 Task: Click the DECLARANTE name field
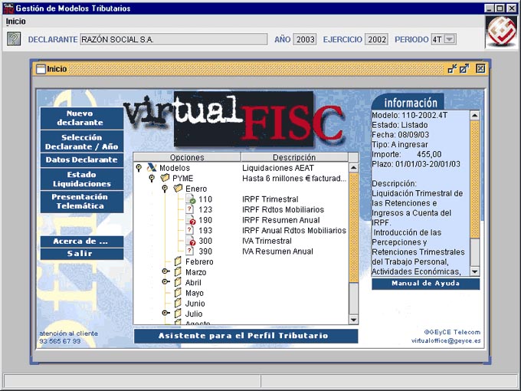[173, 39]
